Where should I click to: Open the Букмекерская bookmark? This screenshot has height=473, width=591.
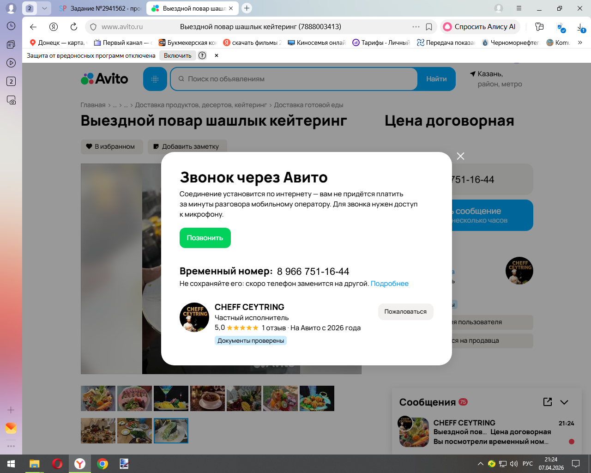click(187, 42)
